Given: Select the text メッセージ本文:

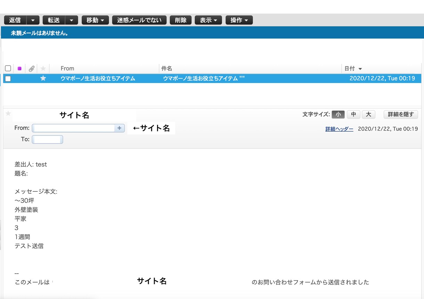Looking at the screenshot, I should 36,192.
